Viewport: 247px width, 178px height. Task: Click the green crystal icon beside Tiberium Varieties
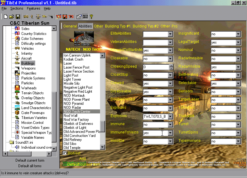click(x=17, y=118)
